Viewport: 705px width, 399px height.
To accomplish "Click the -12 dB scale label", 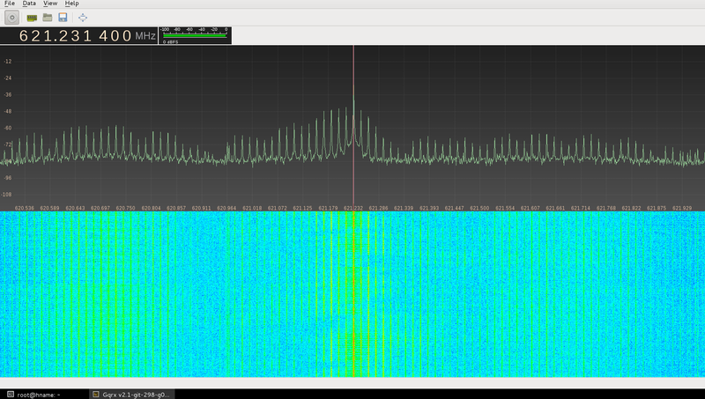I will tap(8, 61).
